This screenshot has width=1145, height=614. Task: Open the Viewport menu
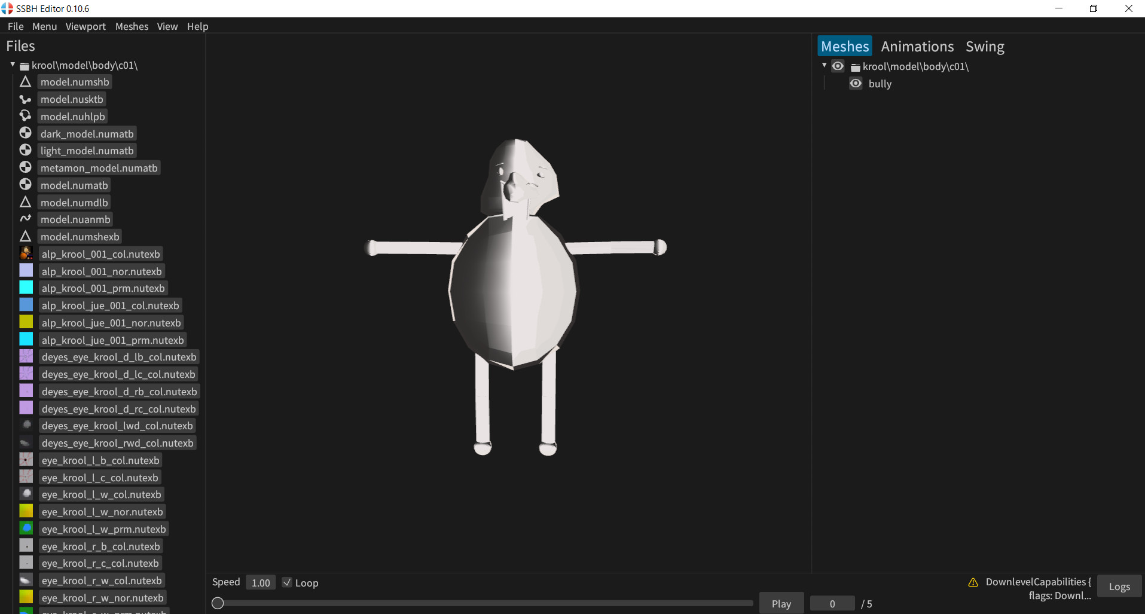click(86, 26)
